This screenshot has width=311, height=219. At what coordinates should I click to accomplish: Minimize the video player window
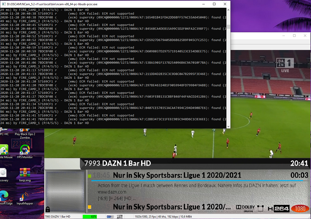coord(284,36)
